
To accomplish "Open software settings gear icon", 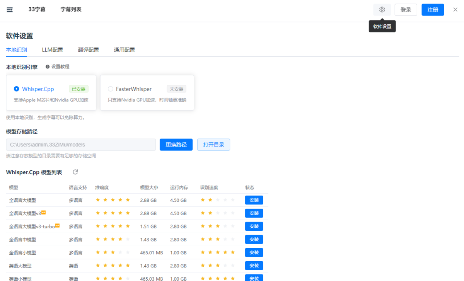I will (x=382, y=10).
